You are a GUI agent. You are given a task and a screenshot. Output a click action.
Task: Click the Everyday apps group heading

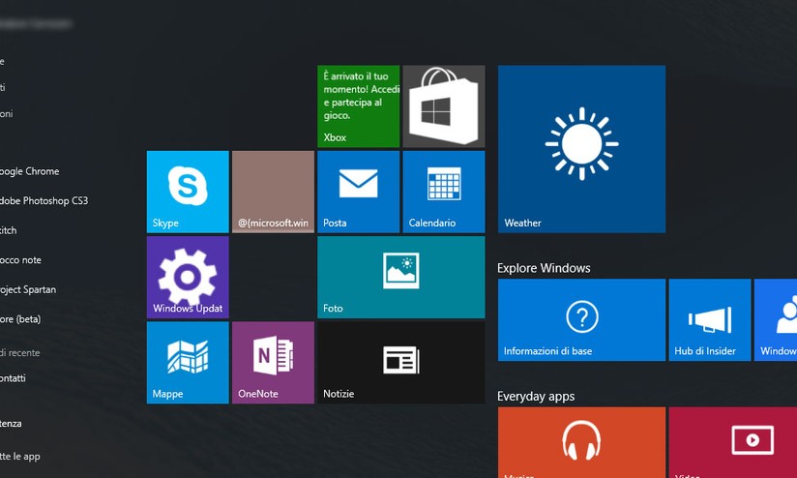pyautogui.click(x=536, y=396)
